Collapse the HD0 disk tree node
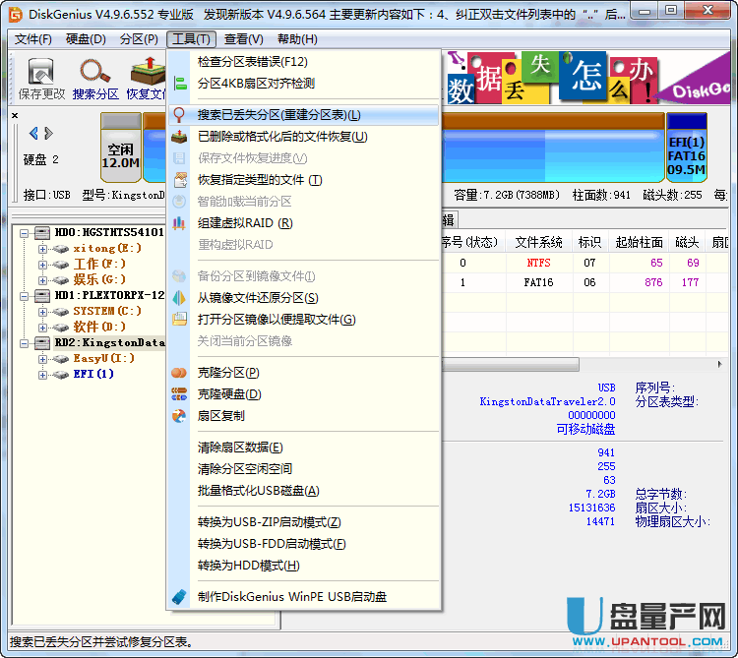Screen dimensions: 738x658 pos(25,233)
